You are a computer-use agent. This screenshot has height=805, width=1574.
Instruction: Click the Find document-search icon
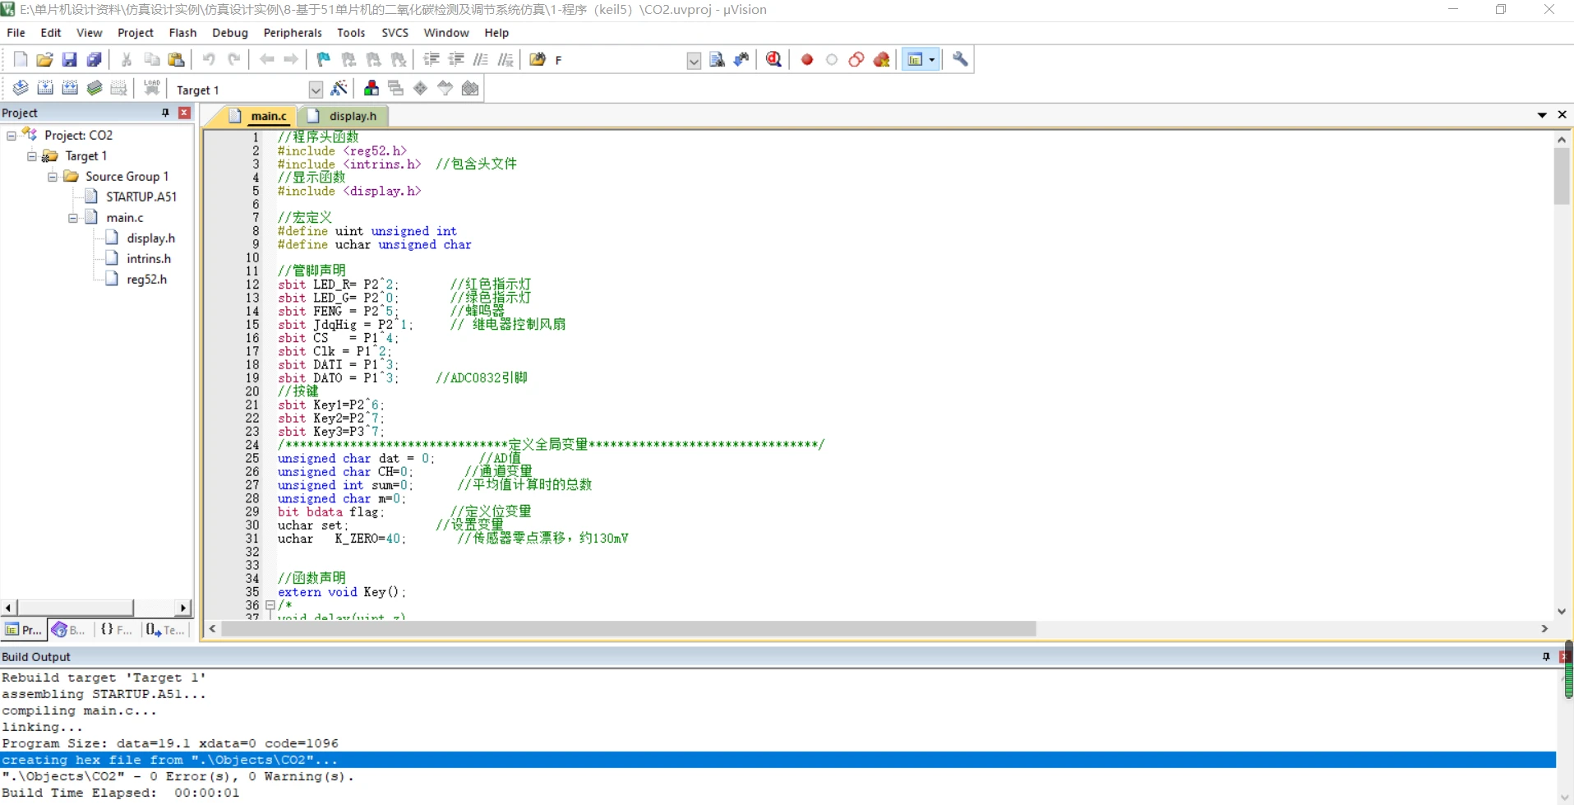717,59
